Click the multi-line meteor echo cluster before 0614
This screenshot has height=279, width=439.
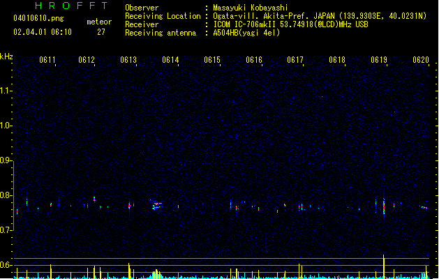(x=156, y=205)
